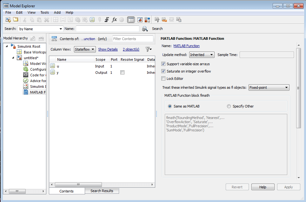
Task: Click the Simulink Library Browser icon
Action: [147, 20]
